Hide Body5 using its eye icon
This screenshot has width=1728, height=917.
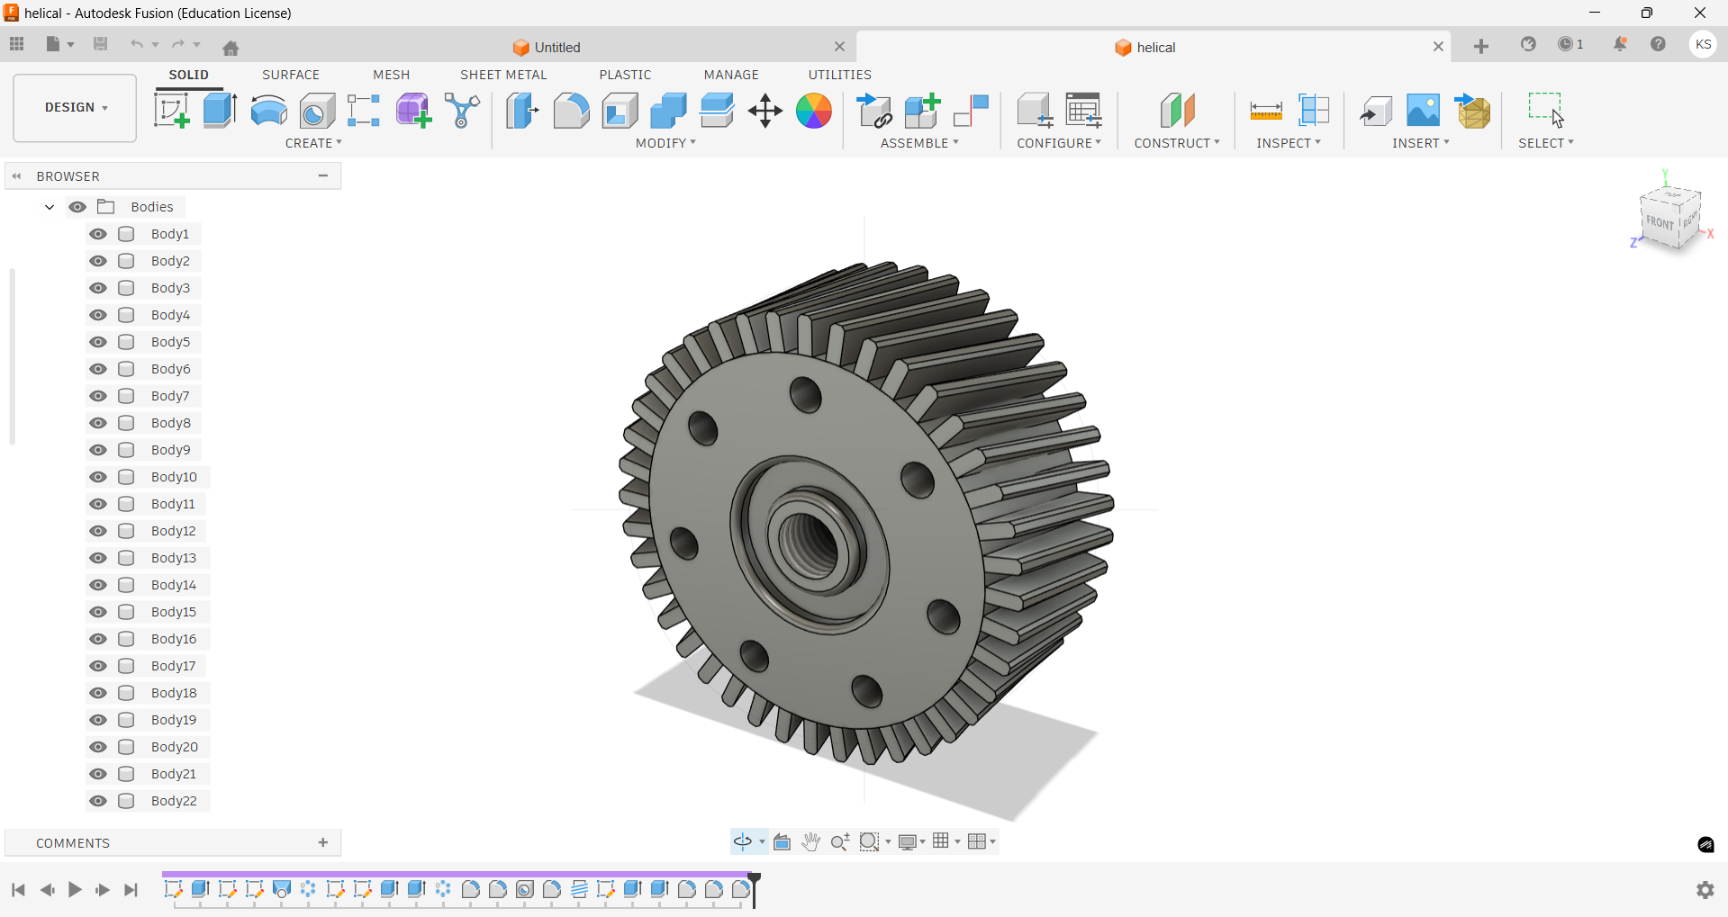[x=98, y=342]
